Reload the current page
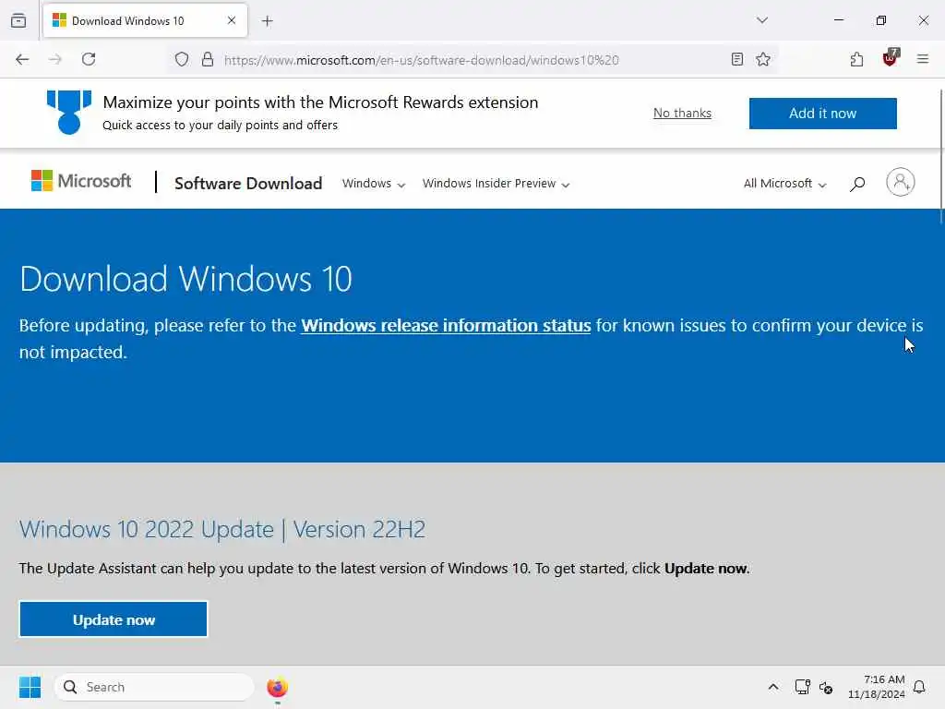 (89, 59)
